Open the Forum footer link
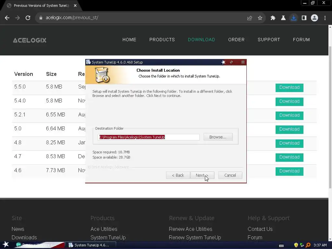This screenshot has height=249, width=332. tap(255, 238)
